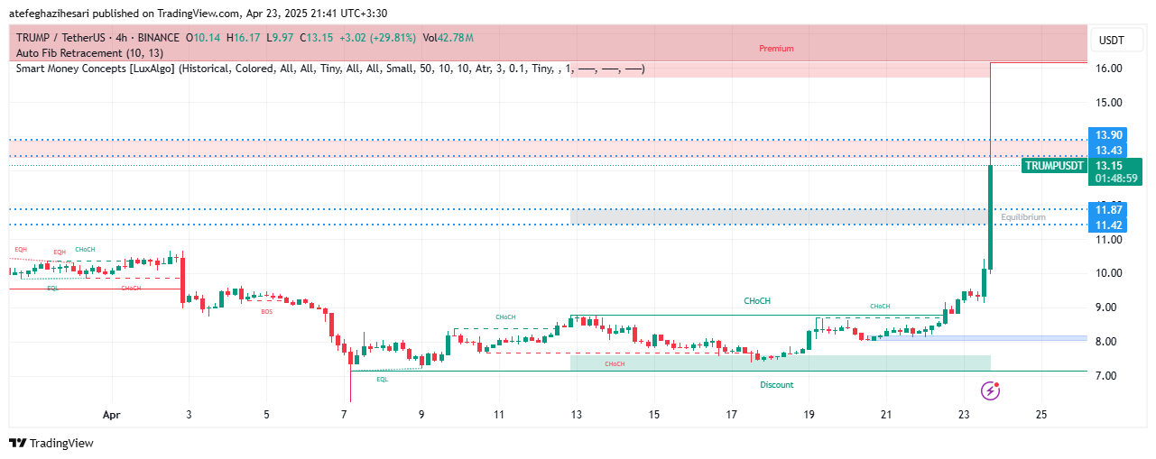
Task: Click 10.00 on the price axis
Action: tap(1107, 273)
